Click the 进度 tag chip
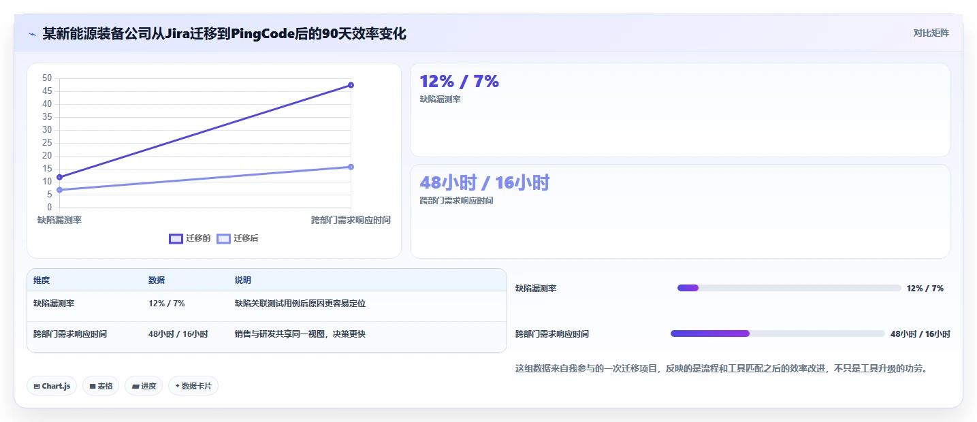 pos(144,386)
